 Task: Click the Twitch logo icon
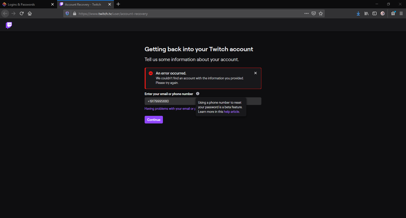coord(9,25)
